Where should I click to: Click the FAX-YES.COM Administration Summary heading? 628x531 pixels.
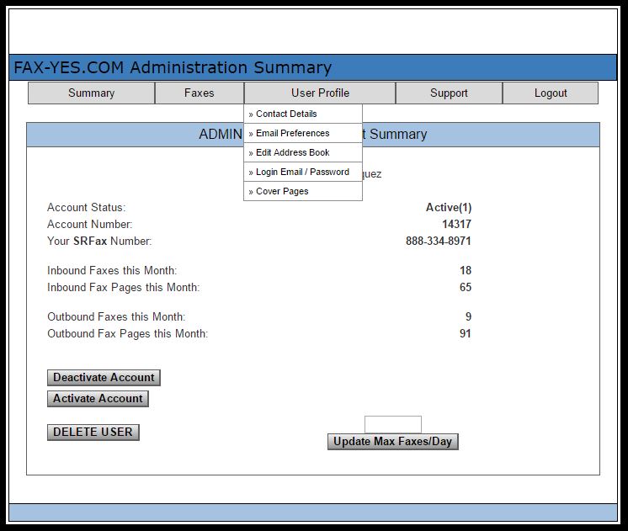[x=173, y=67]
